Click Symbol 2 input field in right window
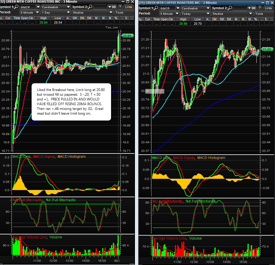Image resolution: width=275 pixels, height=265 pixels. (240, 8)
